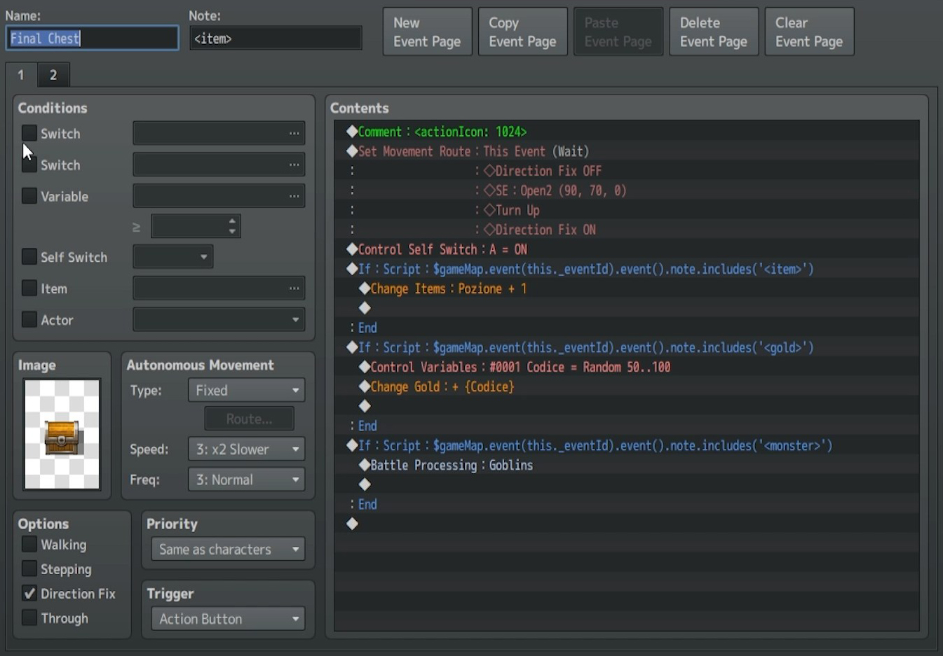The width and height of the screenshot is (943, 656).
Task: Click the chest graphic to change event image
Action: pyautogui.click(x=61, y=434)
